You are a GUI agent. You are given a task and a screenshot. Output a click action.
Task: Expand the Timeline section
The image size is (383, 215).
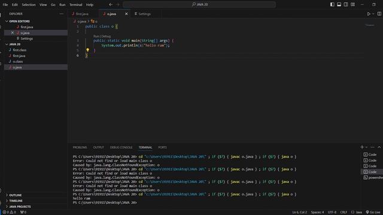[x=16, y=201]
